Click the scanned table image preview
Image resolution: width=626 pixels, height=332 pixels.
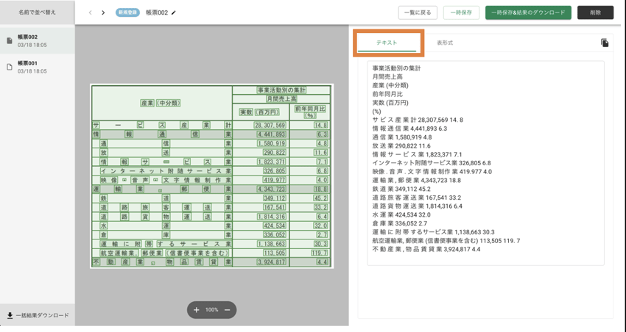point(211,176)
